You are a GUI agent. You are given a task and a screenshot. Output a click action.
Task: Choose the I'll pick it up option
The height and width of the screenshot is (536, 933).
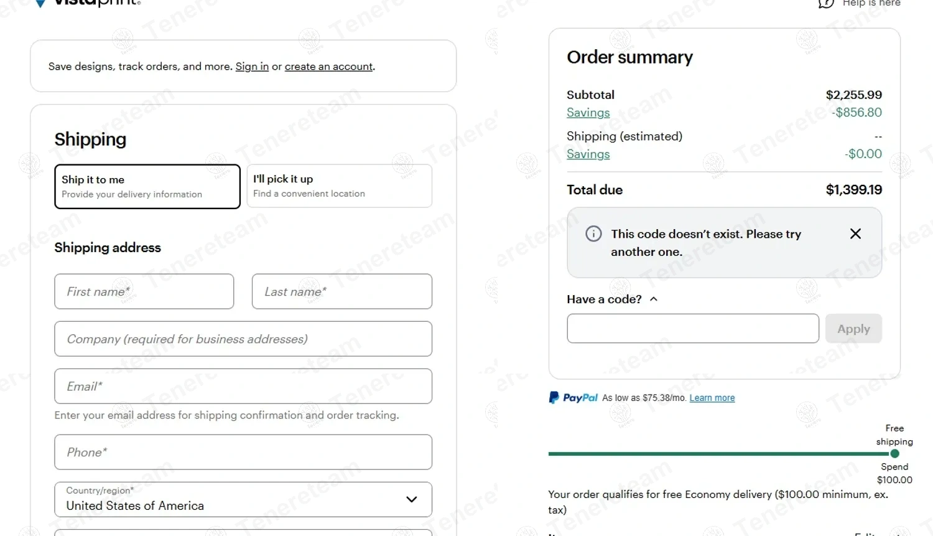pos(339,186)
